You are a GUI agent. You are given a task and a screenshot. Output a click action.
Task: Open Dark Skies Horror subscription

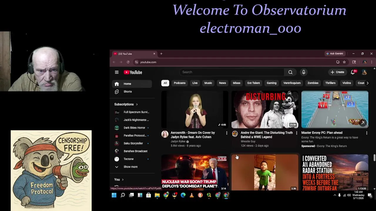(x=132, y=128)
